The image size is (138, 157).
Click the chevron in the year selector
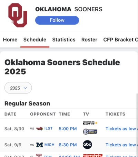click(25, 88)
